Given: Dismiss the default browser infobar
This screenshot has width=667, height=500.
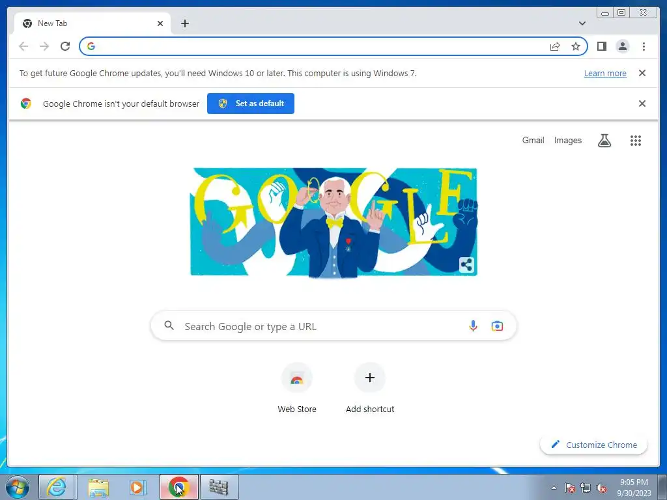Looking at the screenshot, I should [642, 104].
